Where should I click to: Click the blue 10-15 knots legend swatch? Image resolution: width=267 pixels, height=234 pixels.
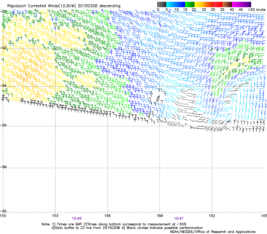pos(180,4)
